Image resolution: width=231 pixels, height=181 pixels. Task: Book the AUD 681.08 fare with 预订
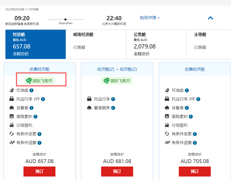click(x=117, y=172)
